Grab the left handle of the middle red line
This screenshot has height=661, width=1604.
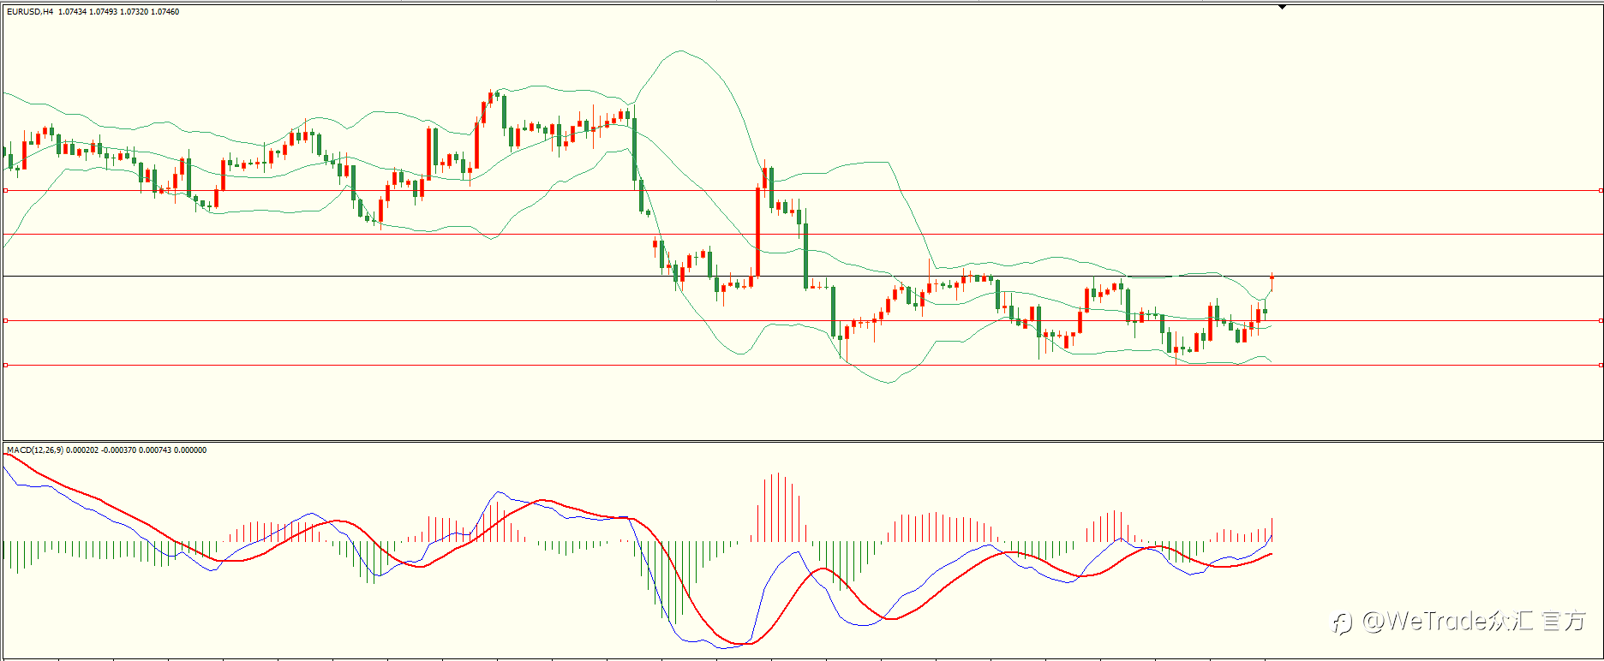(x=5, y=320)
